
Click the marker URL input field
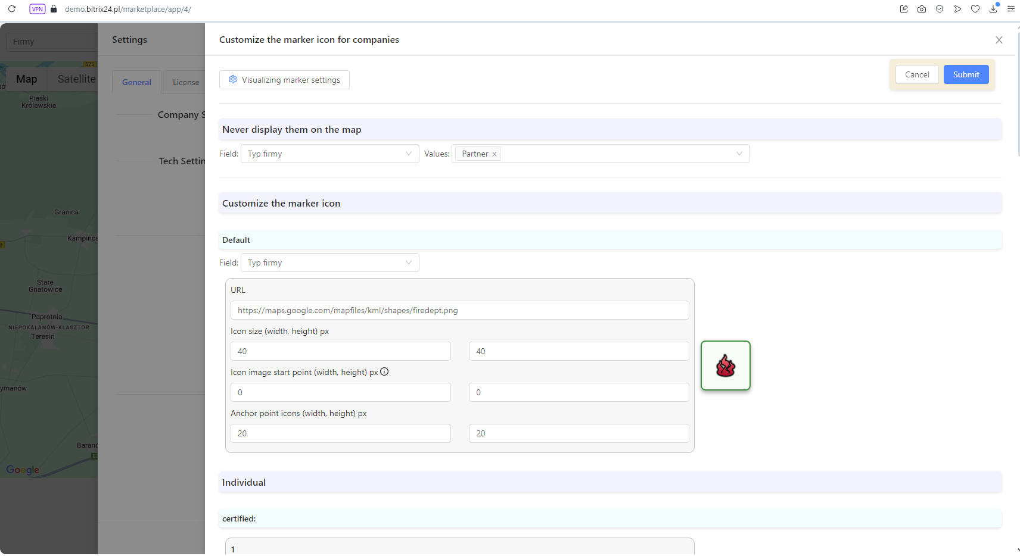[x=459, y=311]
